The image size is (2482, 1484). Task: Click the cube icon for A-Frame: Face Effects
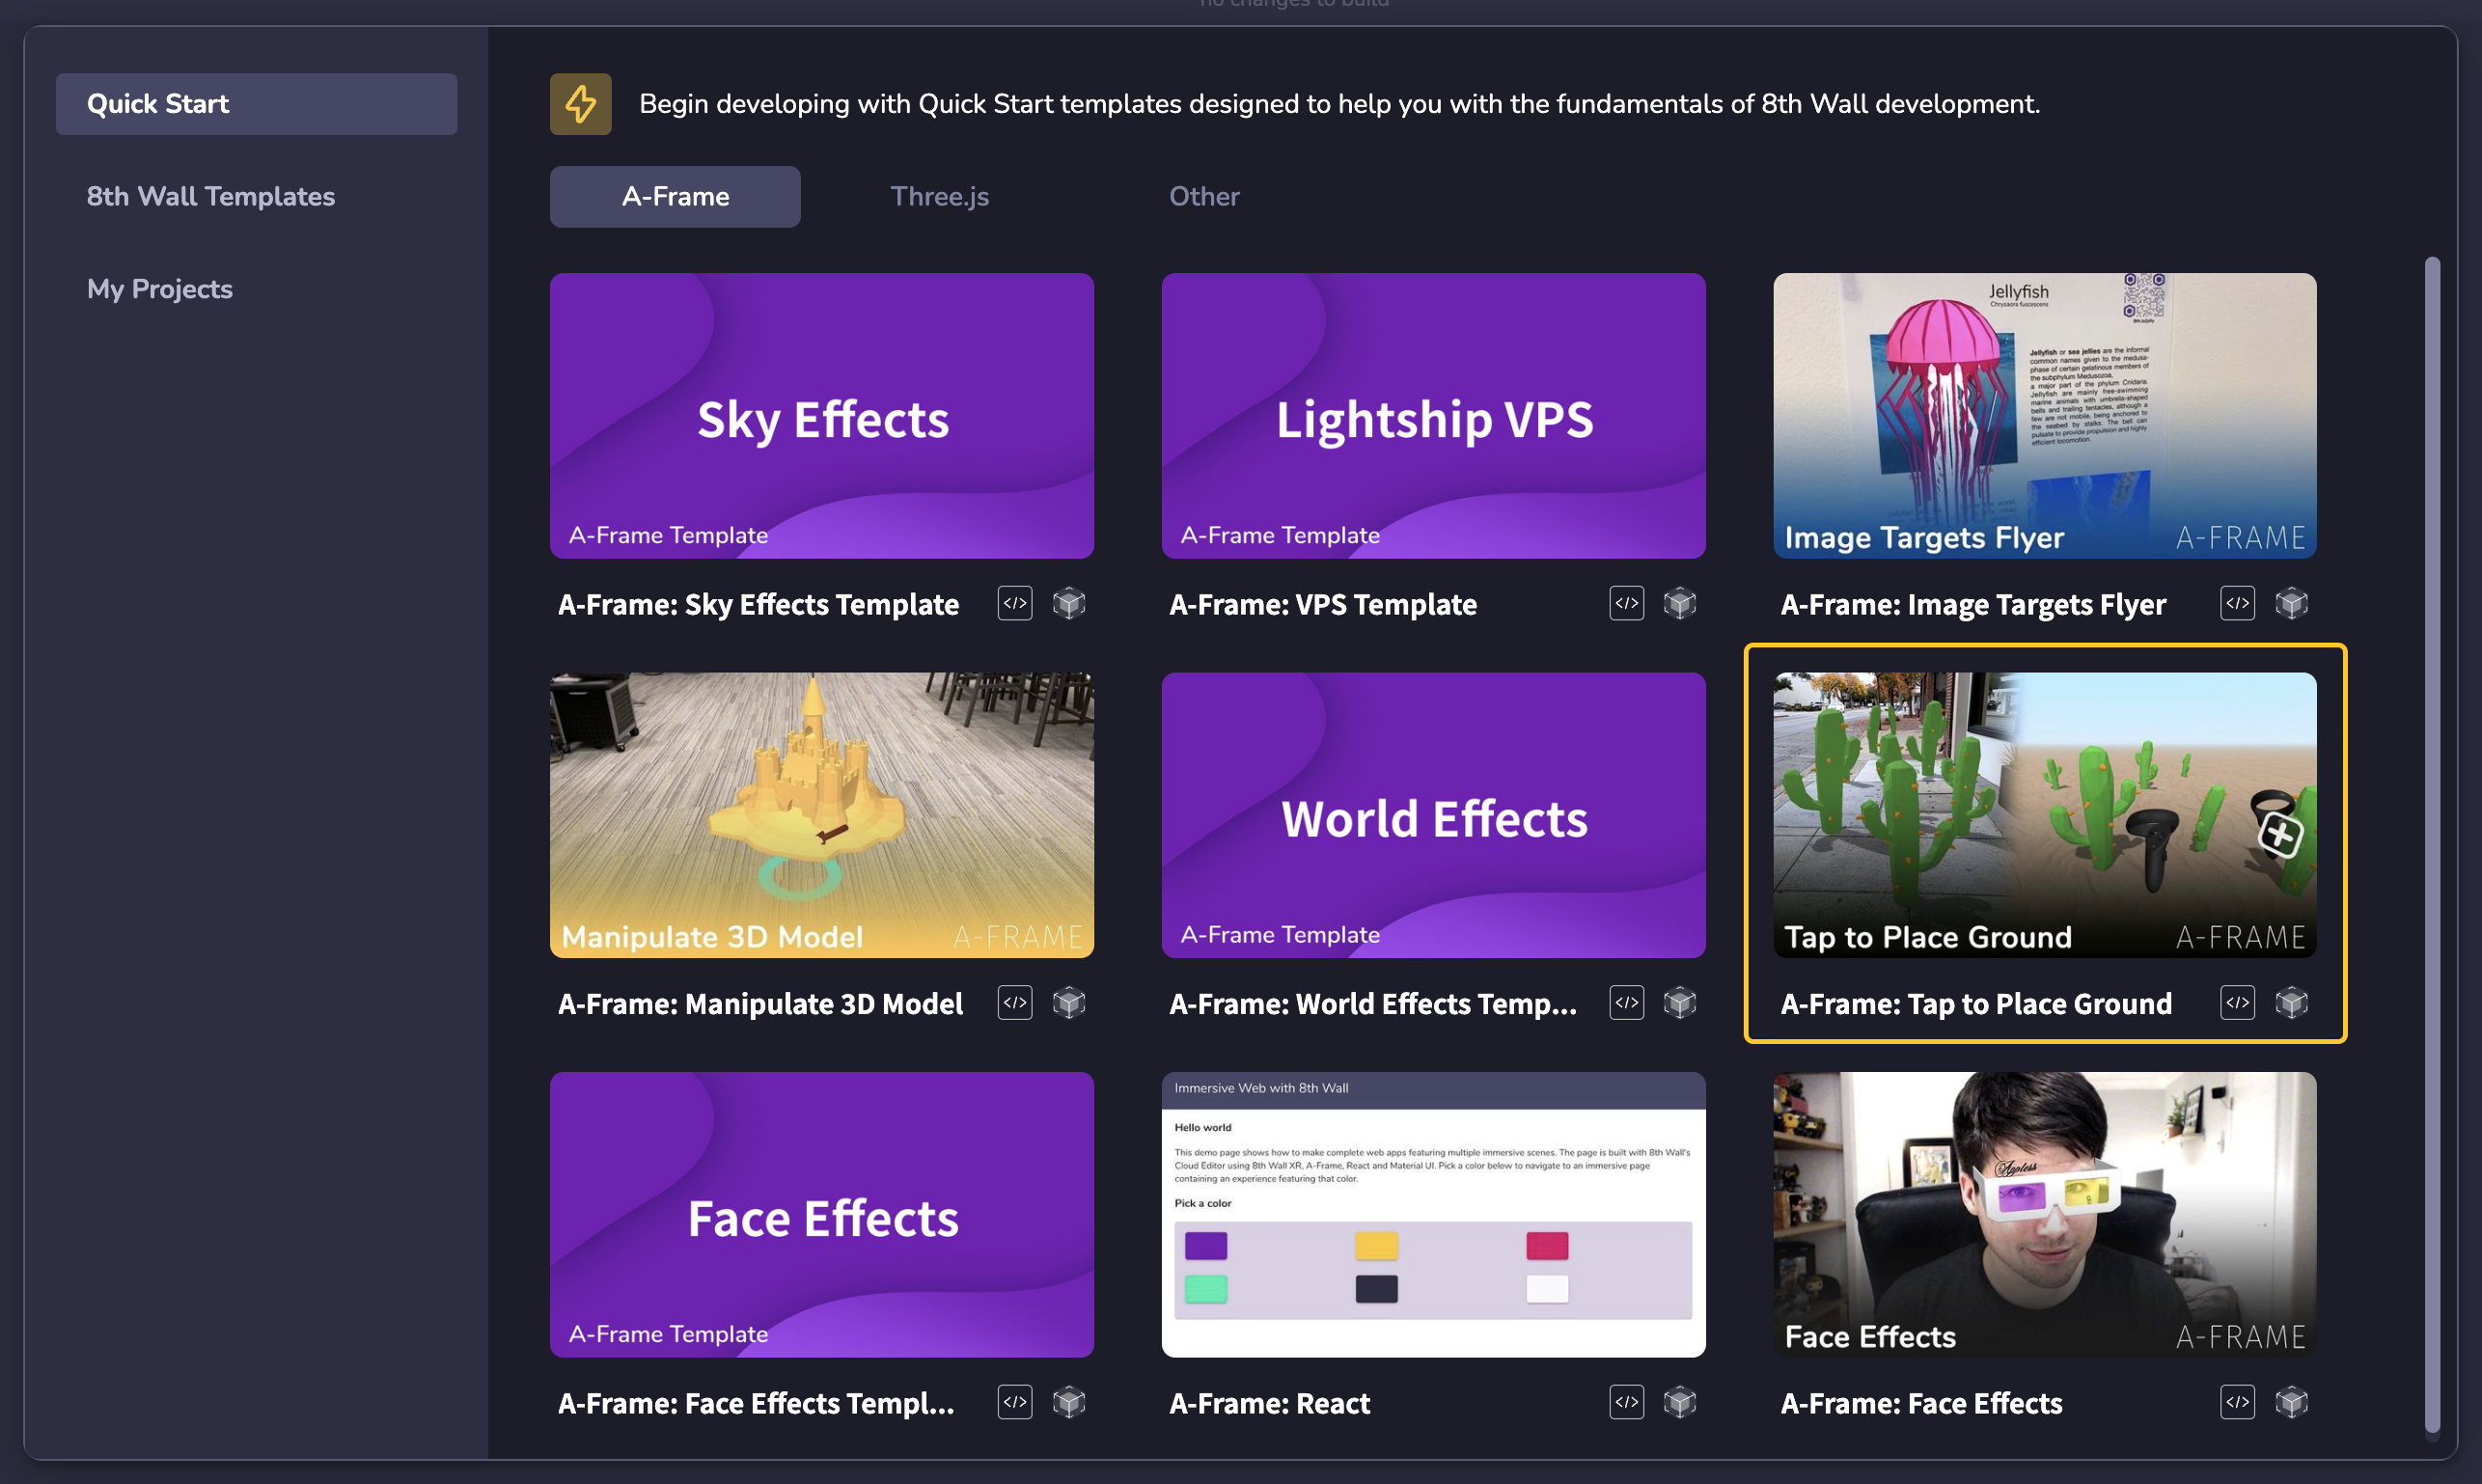(x=2292, y=1402)
